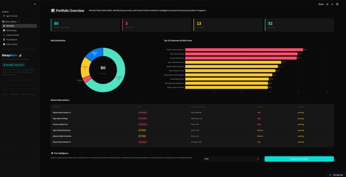
Task: Click the yellow At Risk donut segment
Action: click(x=85, y=67)
